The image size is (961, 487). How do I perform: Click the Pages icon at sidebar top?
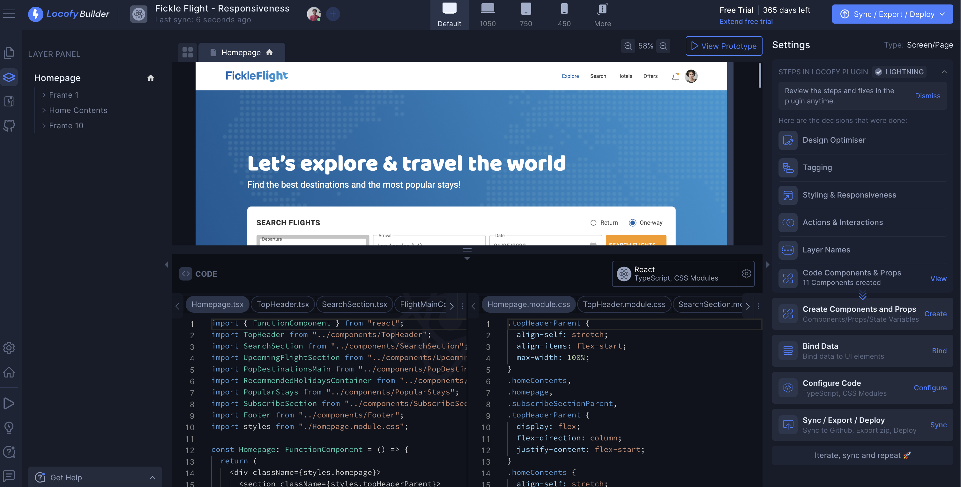tap(9, 52)
